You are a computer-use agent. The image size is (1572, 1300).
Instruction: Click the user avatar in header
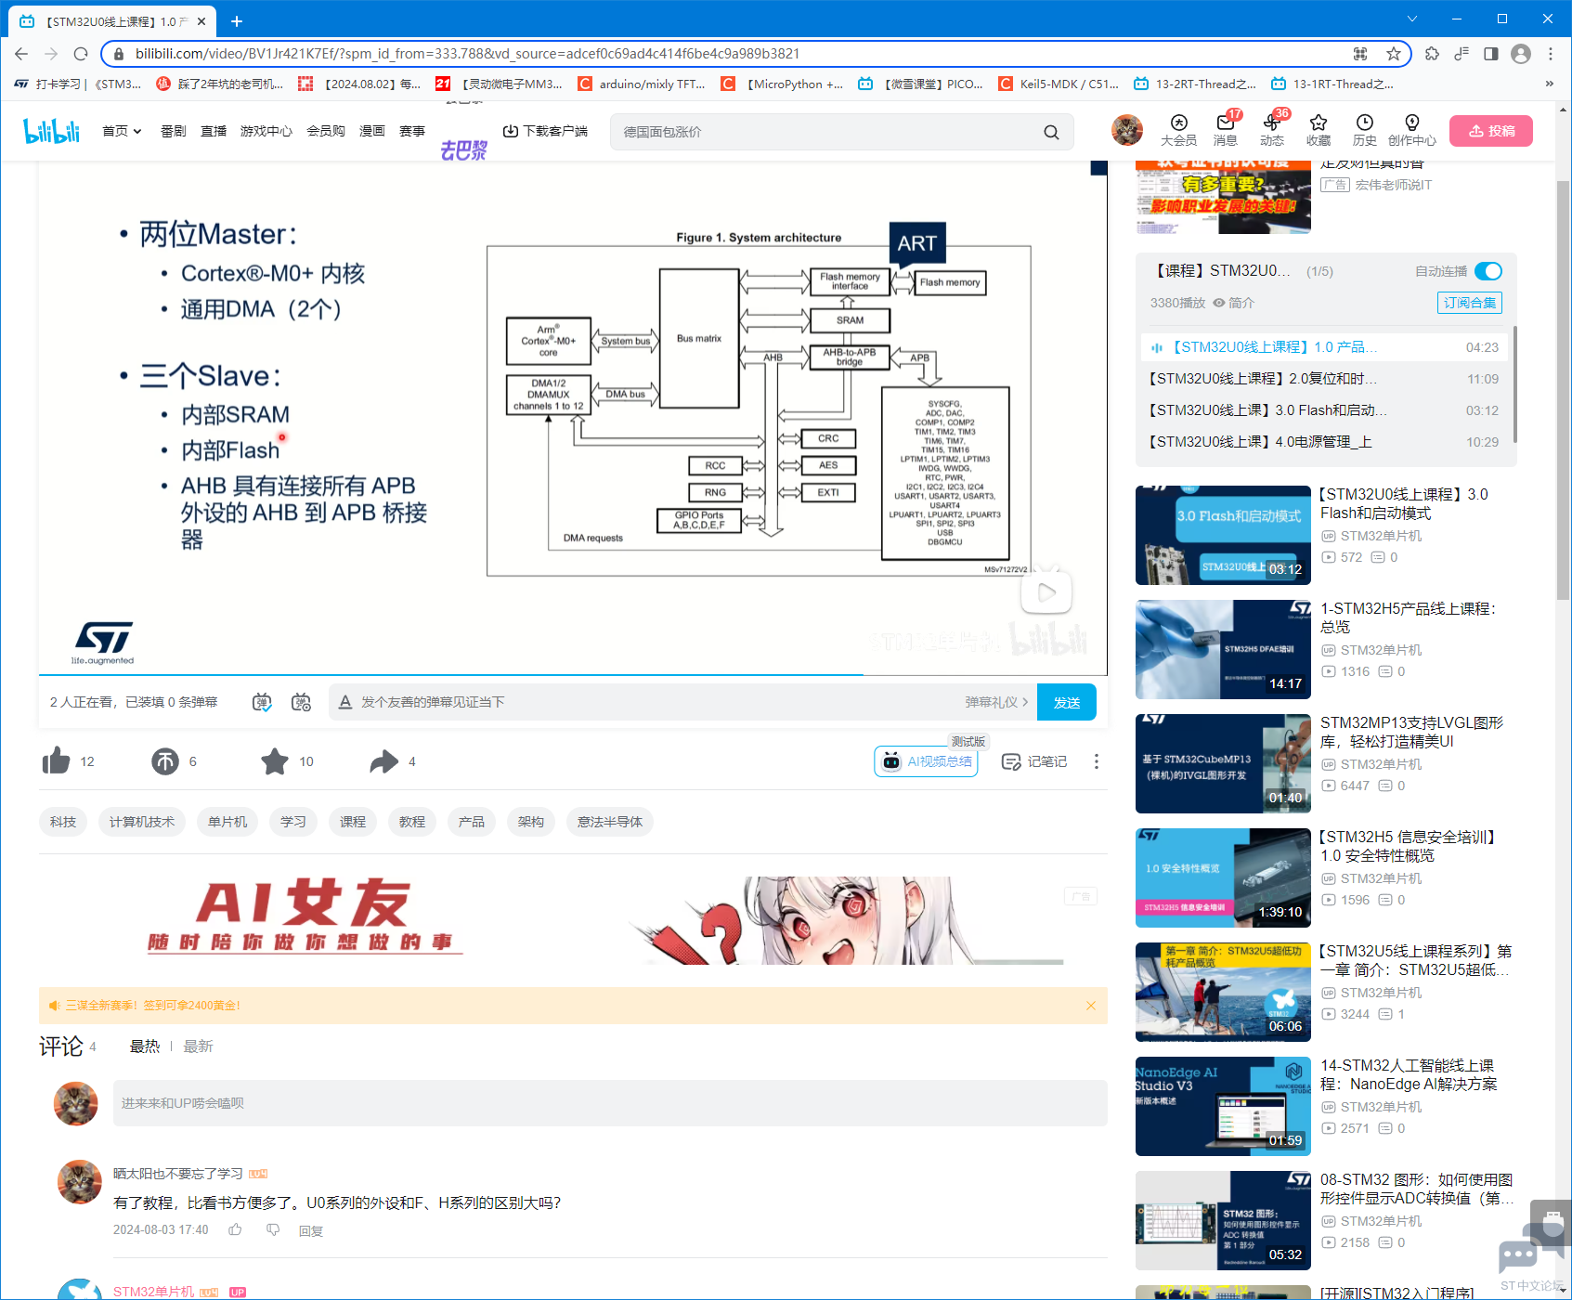tap(1127, 131)
